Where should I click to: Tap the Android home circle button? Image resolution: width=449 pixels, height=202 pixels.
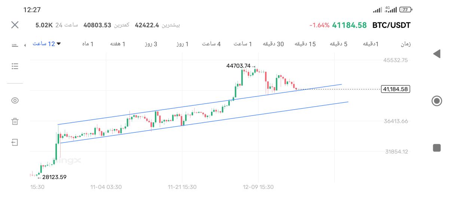[436, 101]
